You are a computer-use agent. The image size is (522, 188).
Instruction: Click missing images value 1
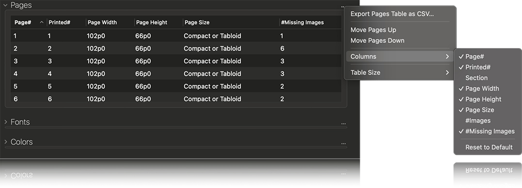point(282,36)
